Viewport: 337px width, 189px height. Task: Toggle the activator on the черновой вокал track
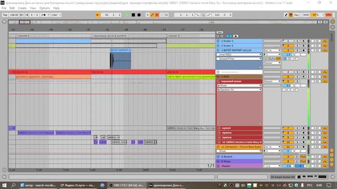pyautogui.click(x=288, y=81)
